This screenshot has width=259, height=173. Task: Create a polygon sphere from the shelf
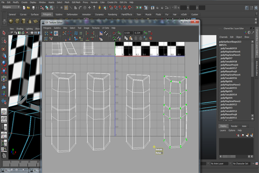[x=11, y=21]
